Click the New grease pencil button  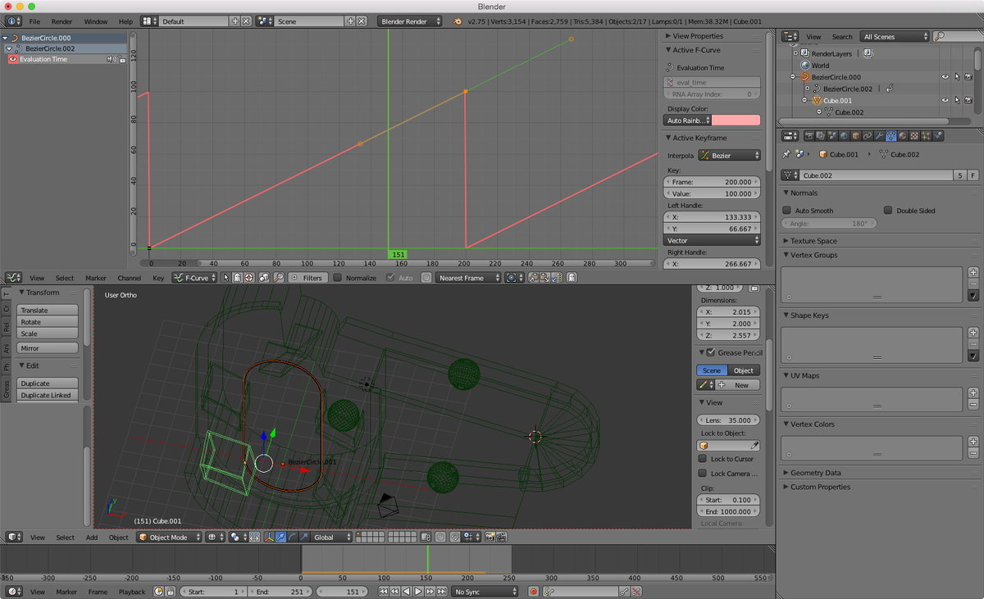[737, 384]
